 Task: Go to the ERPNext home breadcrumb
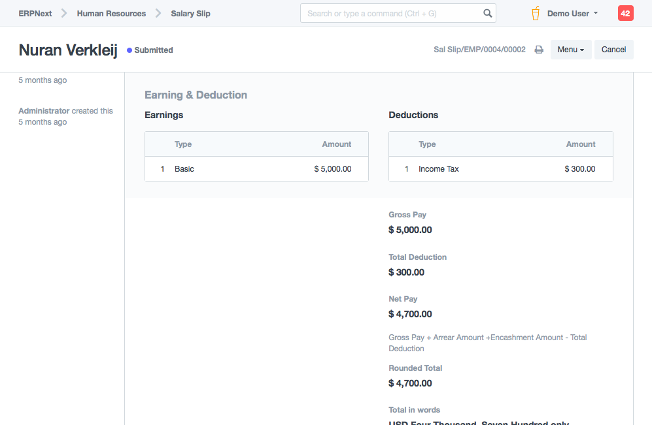pyautogui.click(x=35, y=13)
